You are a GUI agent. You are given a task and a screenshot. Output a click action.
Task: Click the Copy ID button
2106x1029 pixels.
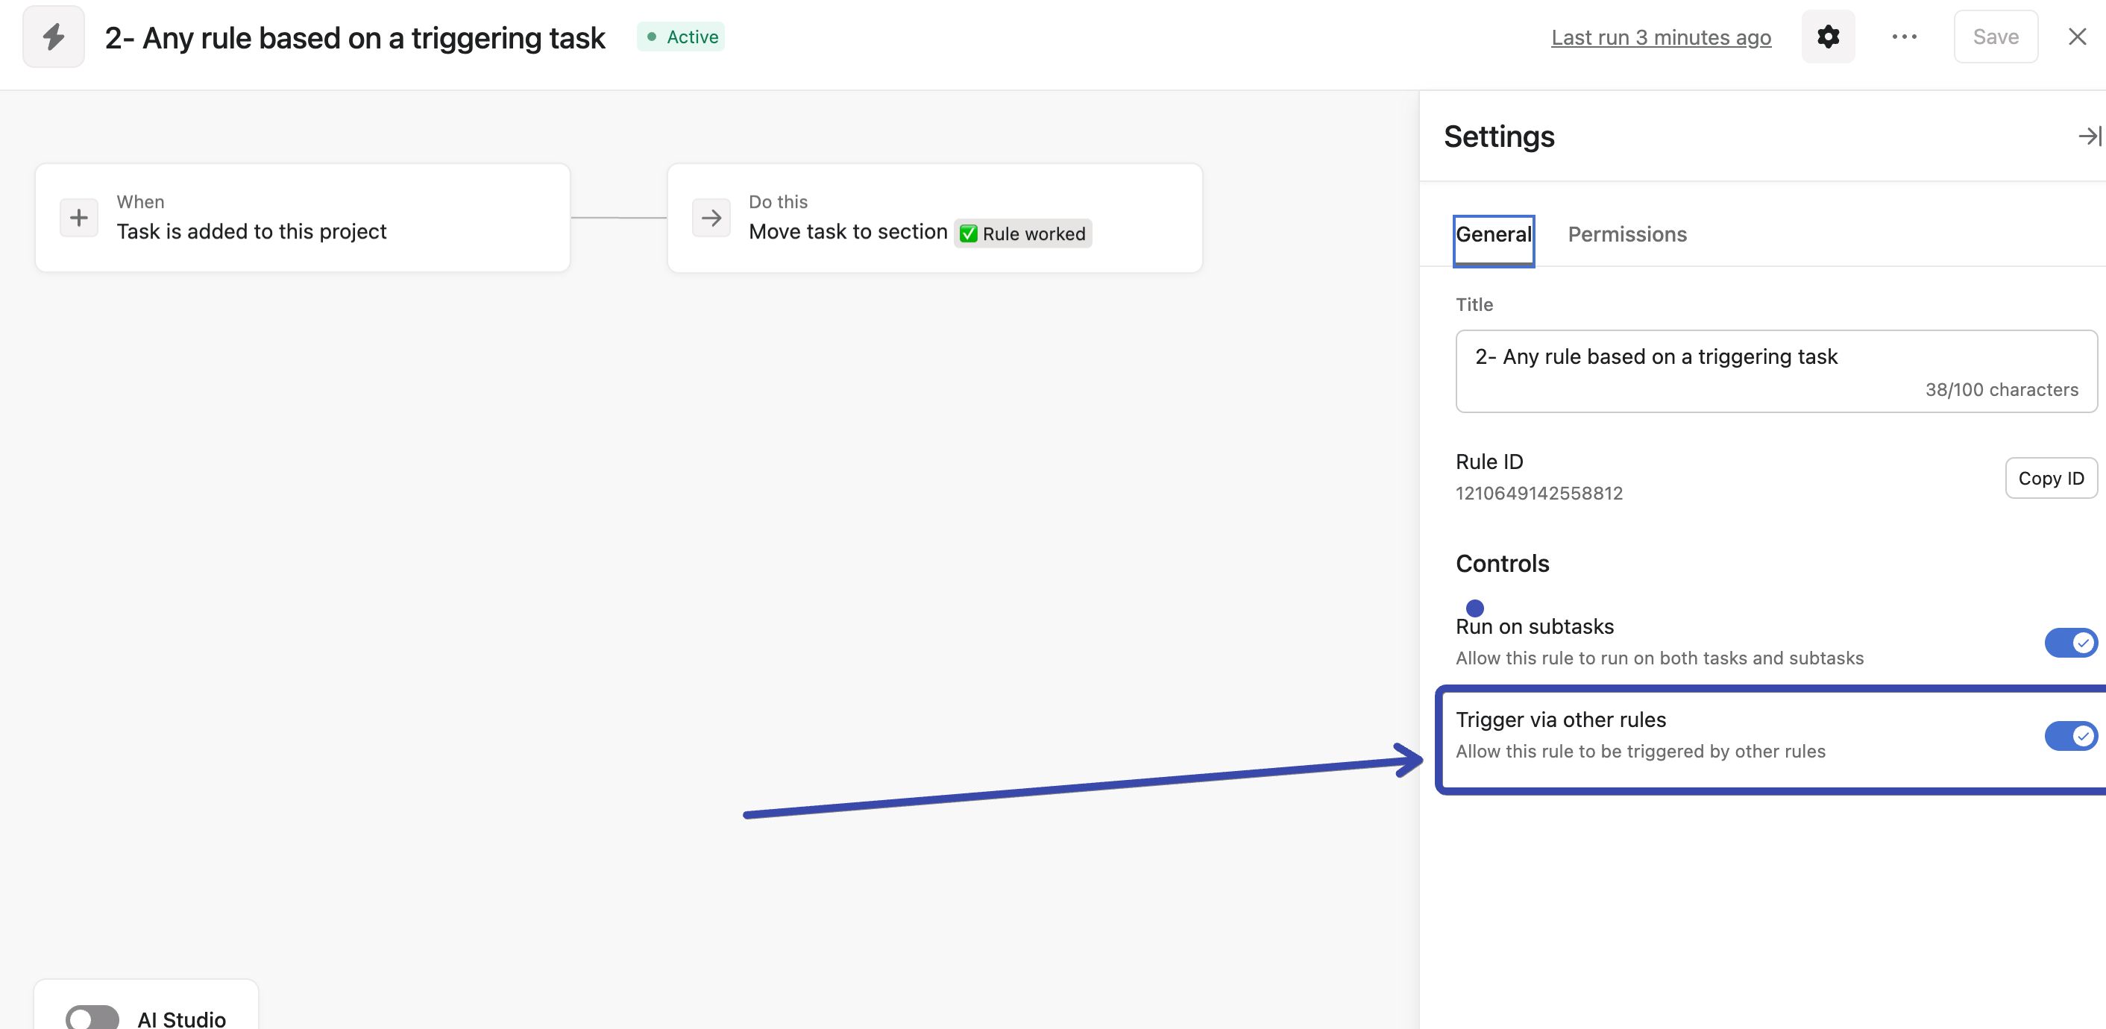coord(2050,478)
